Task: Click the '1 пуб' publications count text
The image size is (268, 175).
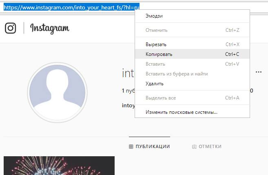Action: [128, 91]
